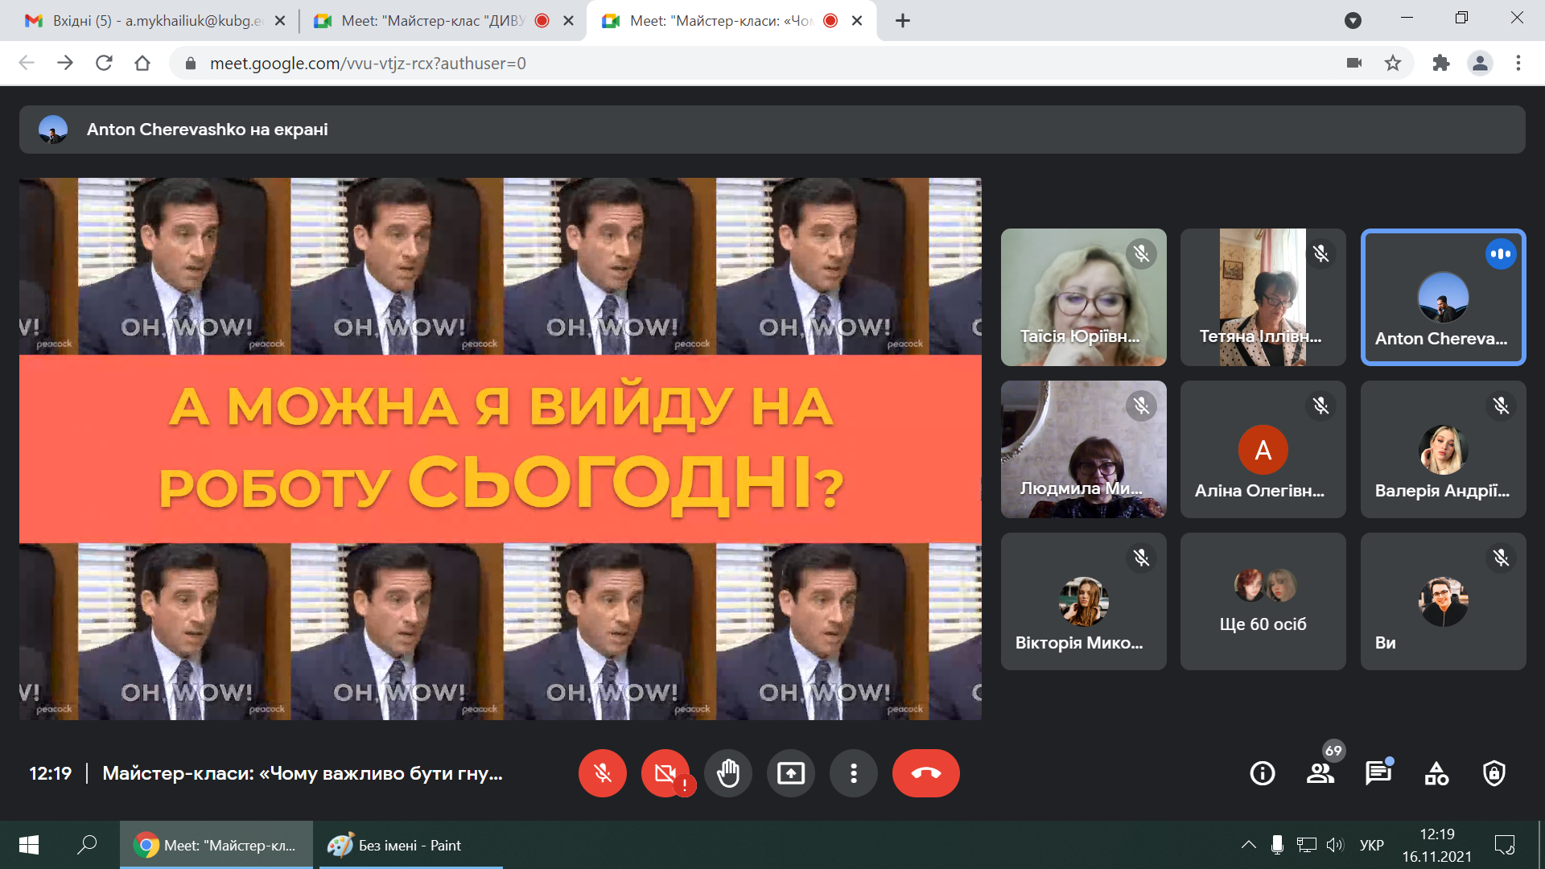Open the Chrome extensions puzzle icon

point(1440,63)
